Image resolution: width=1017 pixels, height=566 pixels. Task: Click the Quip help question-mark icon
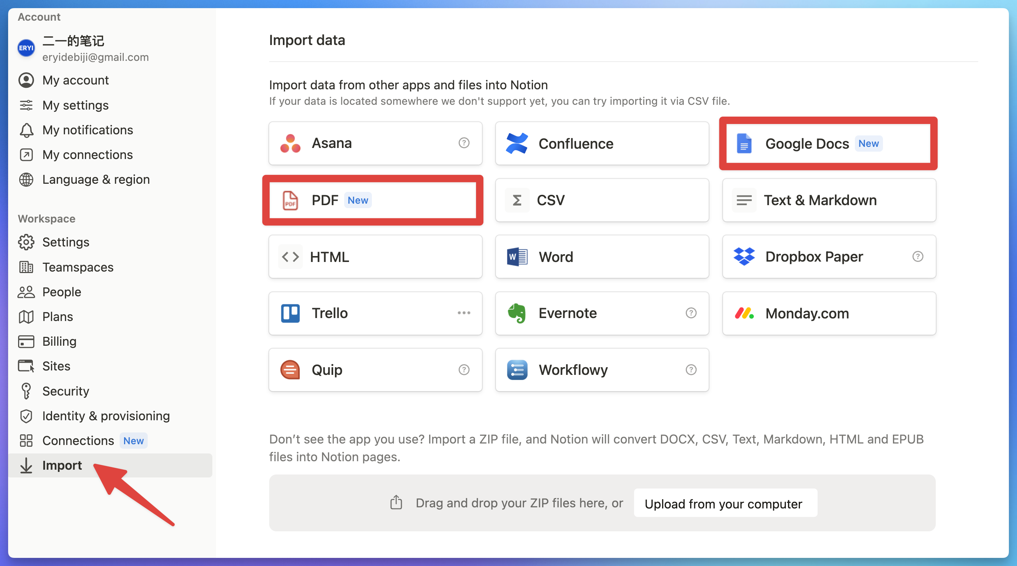tap(464, 370)
